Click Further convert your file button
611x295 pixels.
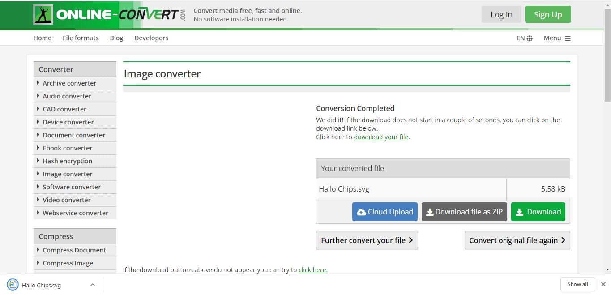(x=367, y=240)
